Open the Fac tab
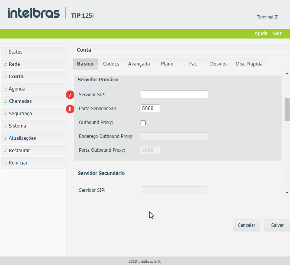Image resolution: width=290 pixels, height=265 pixels. click(193, 64)
